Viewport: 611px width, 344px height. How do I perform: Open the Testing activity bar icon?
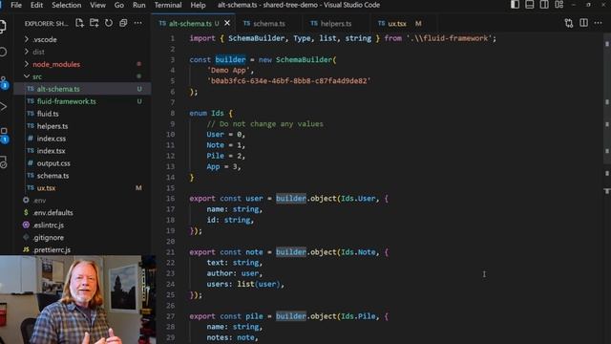click(4, 161)
